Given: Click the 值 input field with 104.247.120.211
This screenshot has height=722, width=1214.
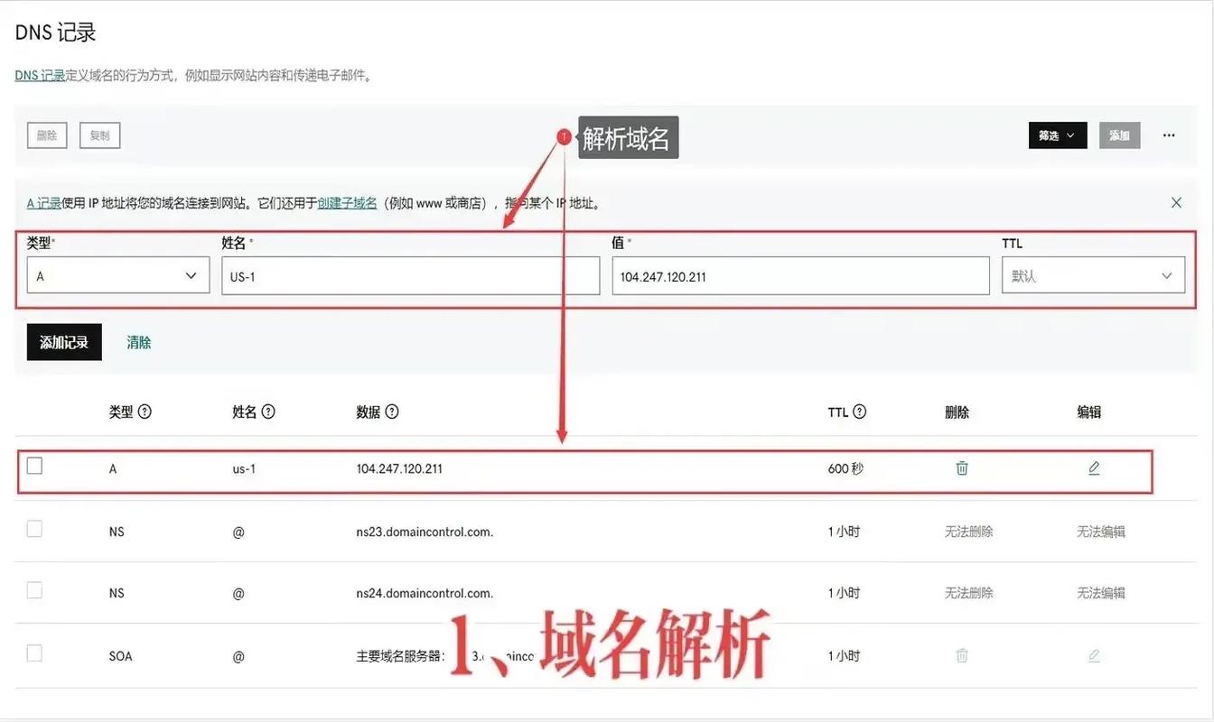Looking at the screenshot, I should [800, 276].
